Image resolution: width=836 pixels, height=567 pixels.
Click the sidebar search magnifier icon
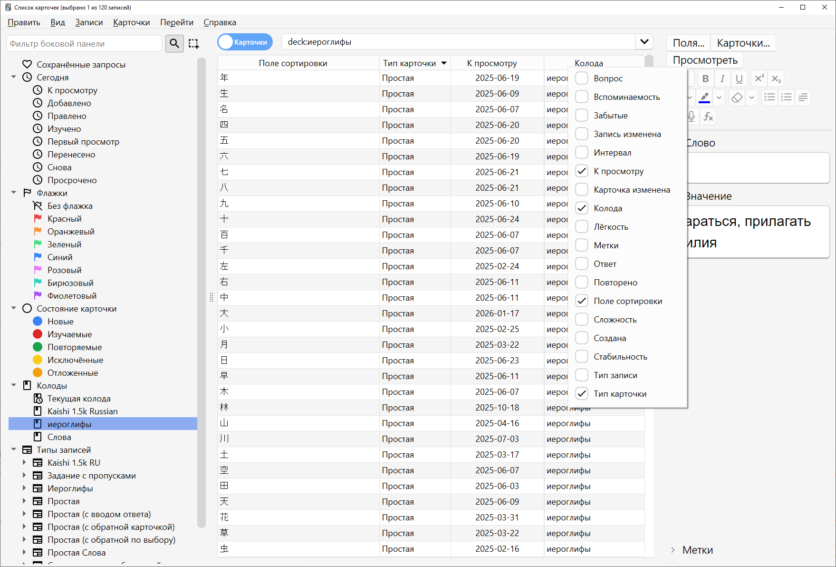174,44
